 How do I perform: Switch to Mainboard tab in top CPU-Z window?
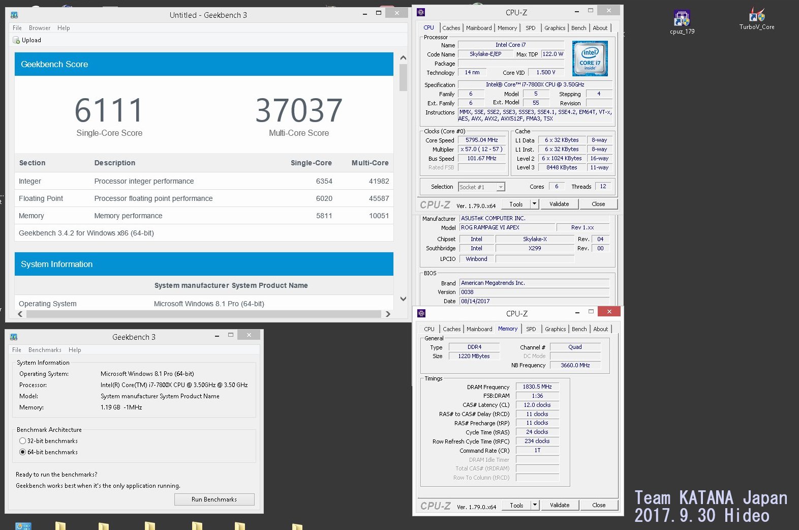[x=479, y=28]
